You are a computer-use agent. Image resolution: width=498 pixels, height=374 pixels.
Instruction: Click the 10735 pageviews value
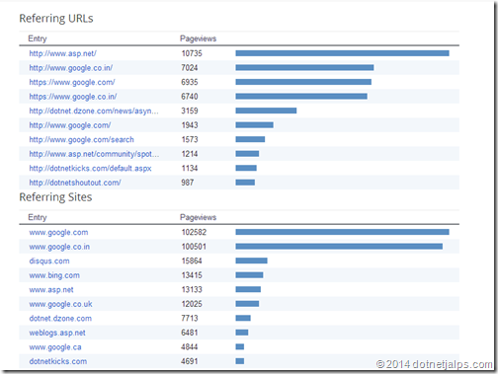pos(192,53)
